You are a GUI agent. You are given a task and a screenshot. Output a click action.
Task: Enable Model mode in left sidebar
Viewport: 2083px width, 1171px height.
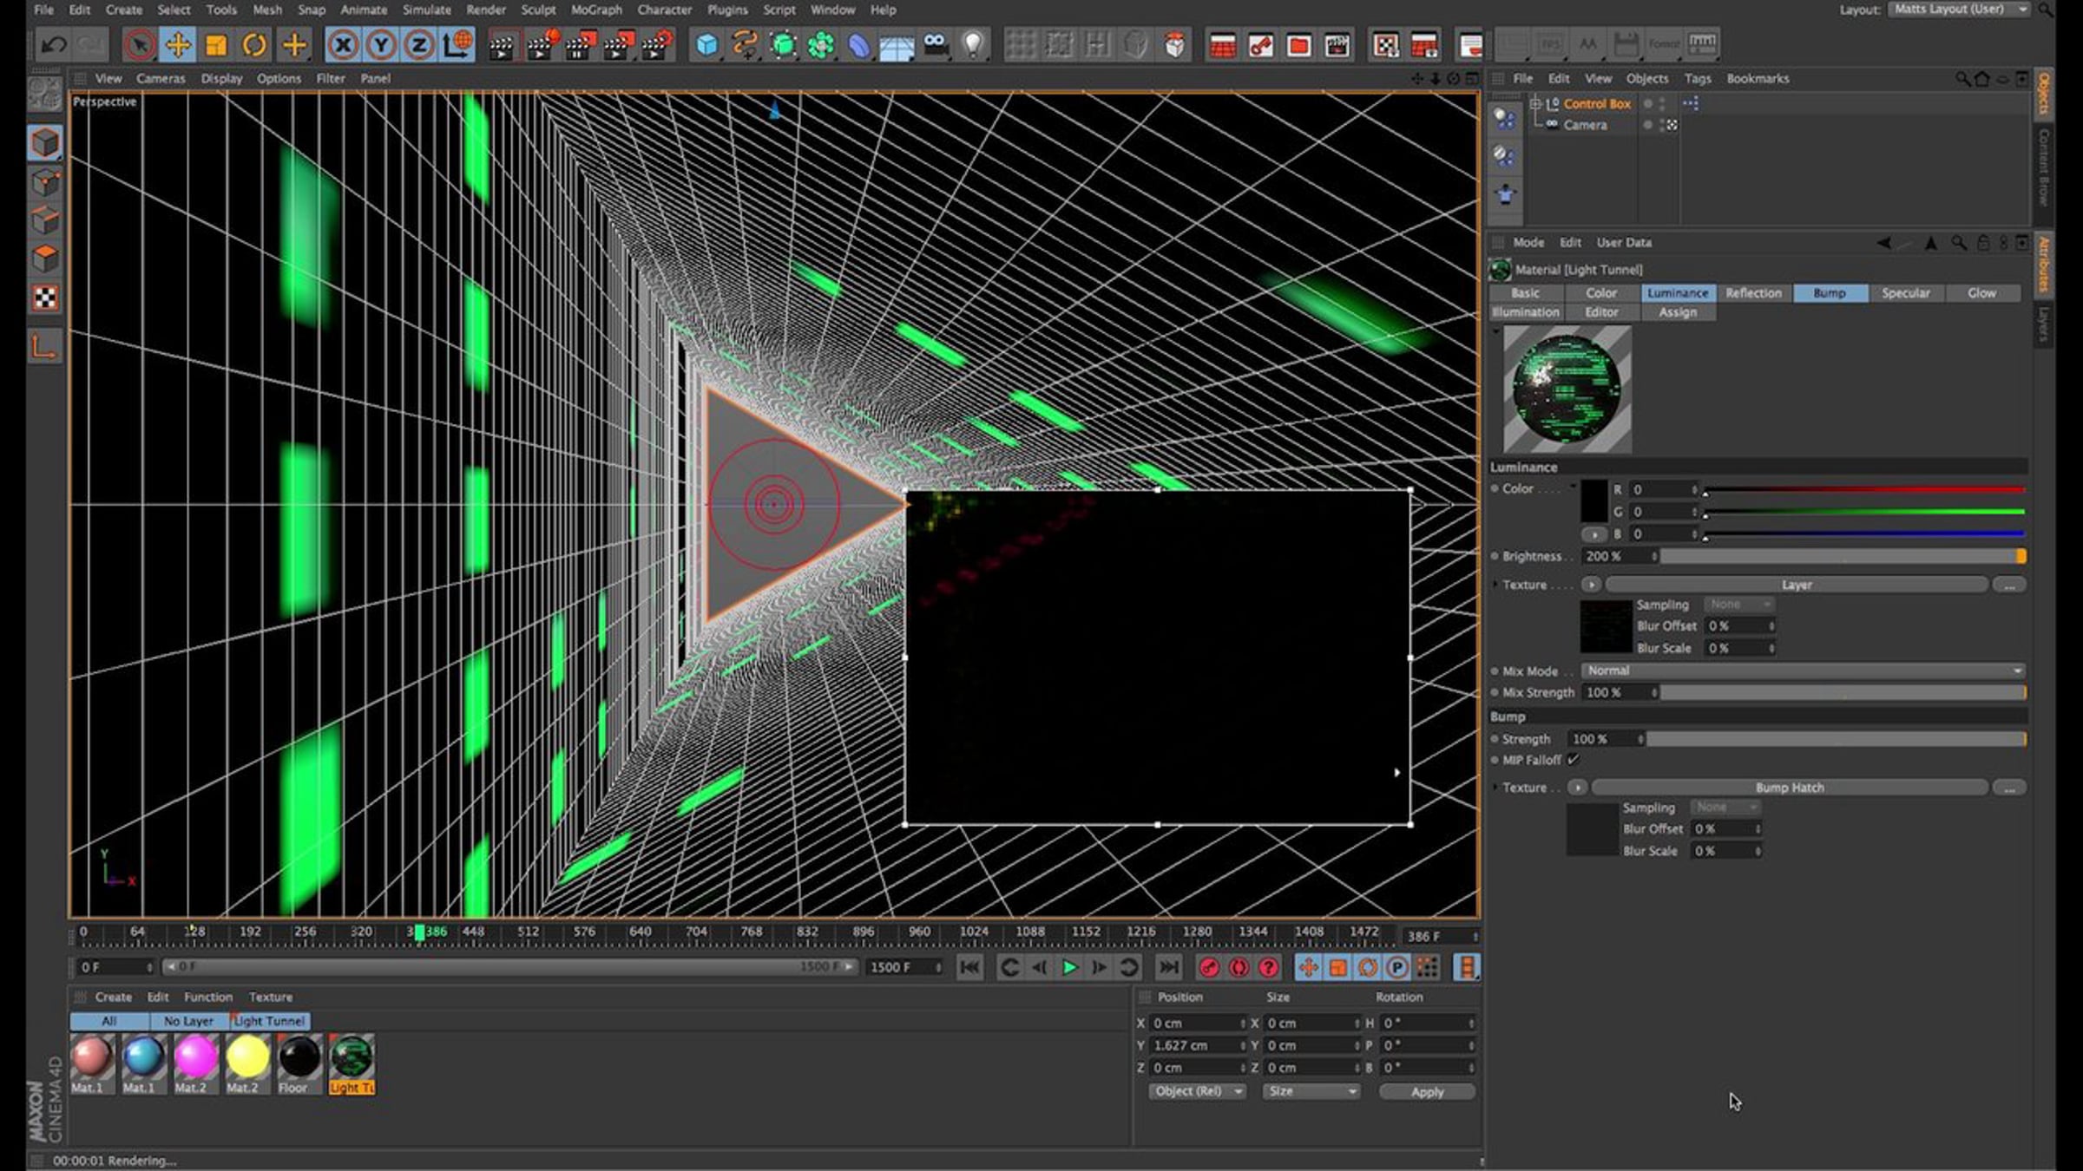[x=45, y=143]
